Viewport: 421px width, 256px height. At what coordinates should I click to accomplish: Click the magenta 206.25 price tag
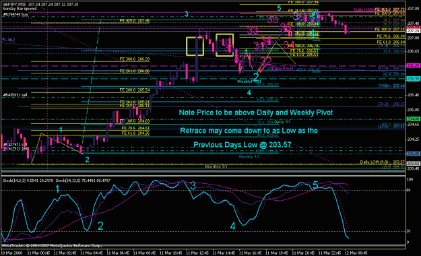[x=413, y=66]
